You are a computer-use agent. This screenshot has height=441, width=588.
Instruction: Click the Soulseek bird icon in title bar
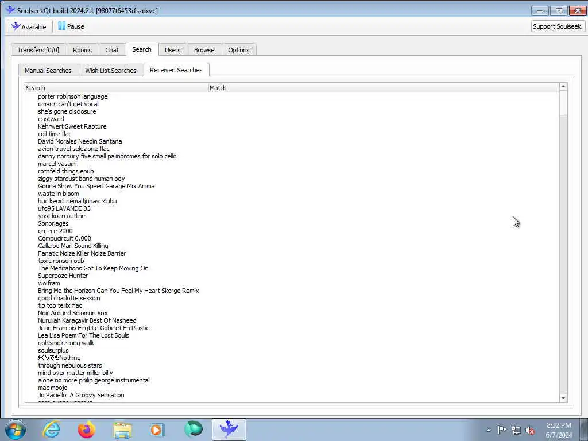pos(10,10)
